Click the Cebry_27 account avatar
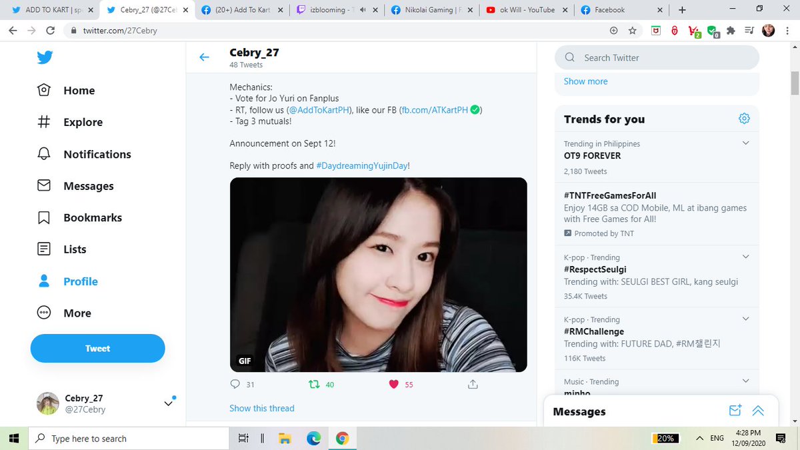This screenshot has width=800, height=450. tap(47, 403)
